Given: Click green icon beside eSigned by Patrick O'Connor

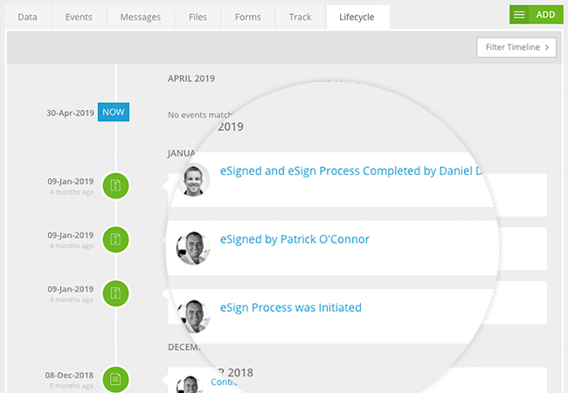Looking at the screenshot, I should [115, 239].
